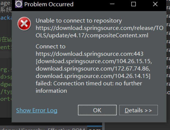
Task: Maximize the Problem Occurred dialog
Action: click(133, 4)
